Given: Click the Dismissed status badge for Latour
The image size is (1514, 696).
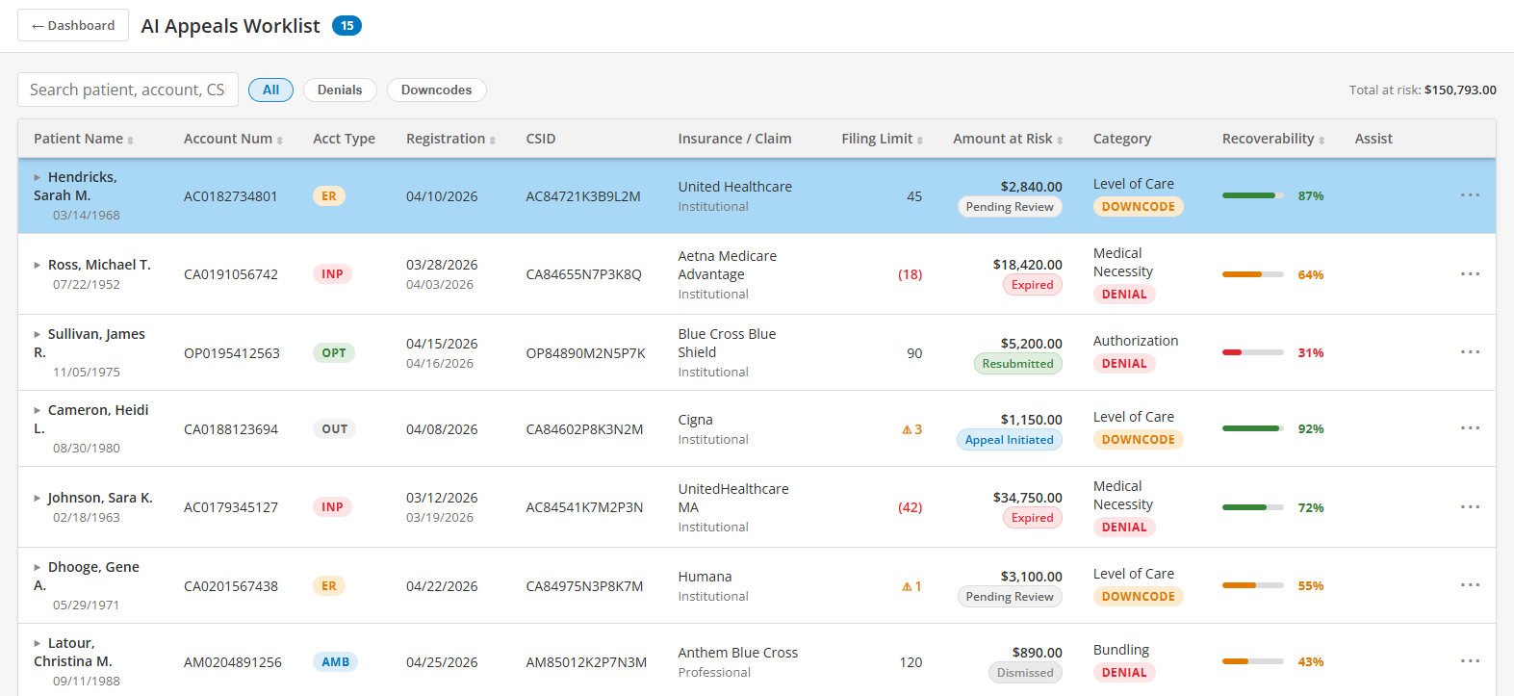Looking at the screenshot, I should (x=1025, y=673).
